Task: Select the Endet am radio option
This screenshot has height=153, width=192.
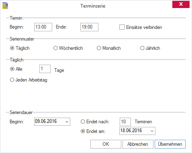Action: pyautogui.click(x=83, y=131)
